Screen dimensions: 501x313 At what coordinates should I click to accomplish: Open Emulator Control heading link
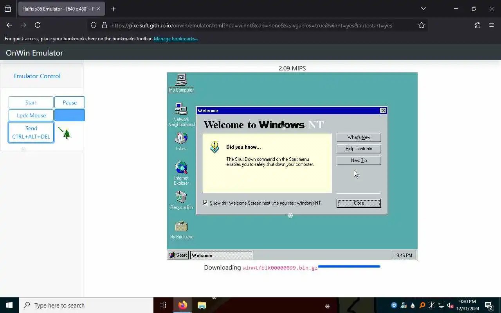click(x=37, y=76)
